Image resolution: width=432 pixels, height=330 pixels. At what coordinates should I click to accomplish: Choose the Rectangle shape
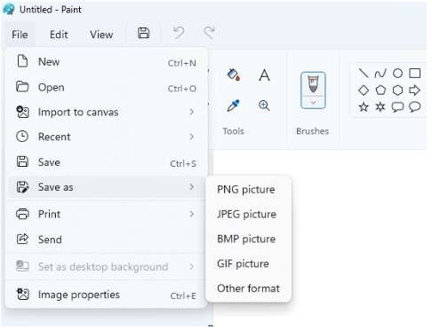click(x=414, y=73)
